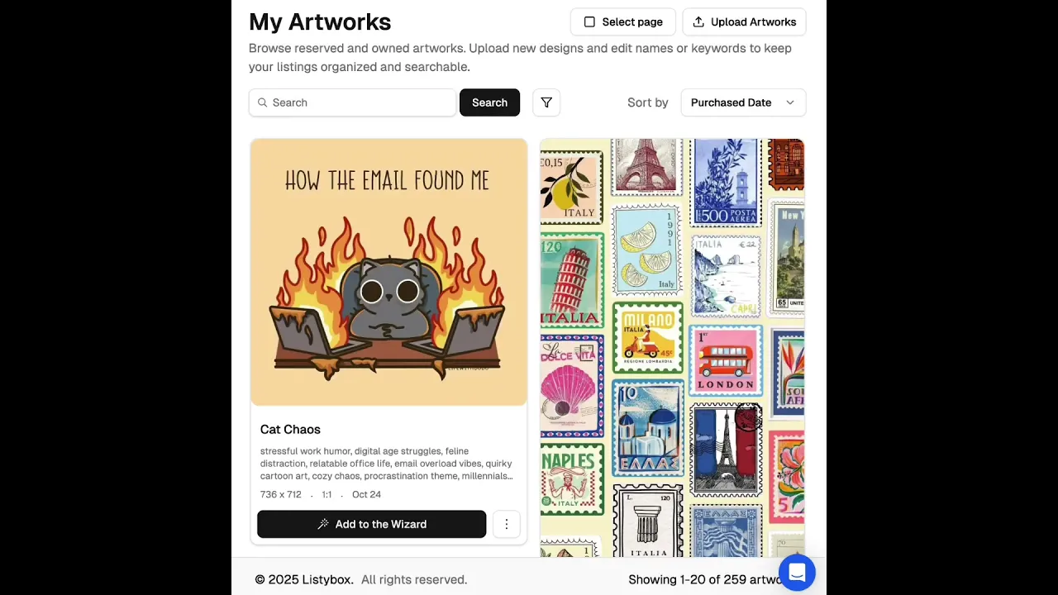Add Cat Chaos to the Wizard
This screenshot has height=595, width=1058.
372,524
